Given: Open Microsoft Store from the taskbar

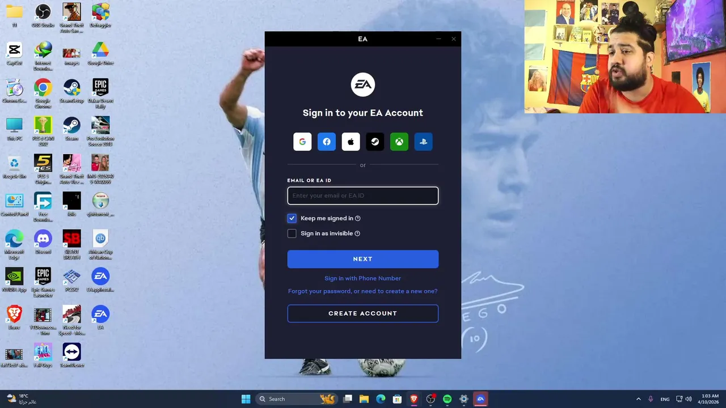Looking at the screenshot, I should tap(398, 399).
